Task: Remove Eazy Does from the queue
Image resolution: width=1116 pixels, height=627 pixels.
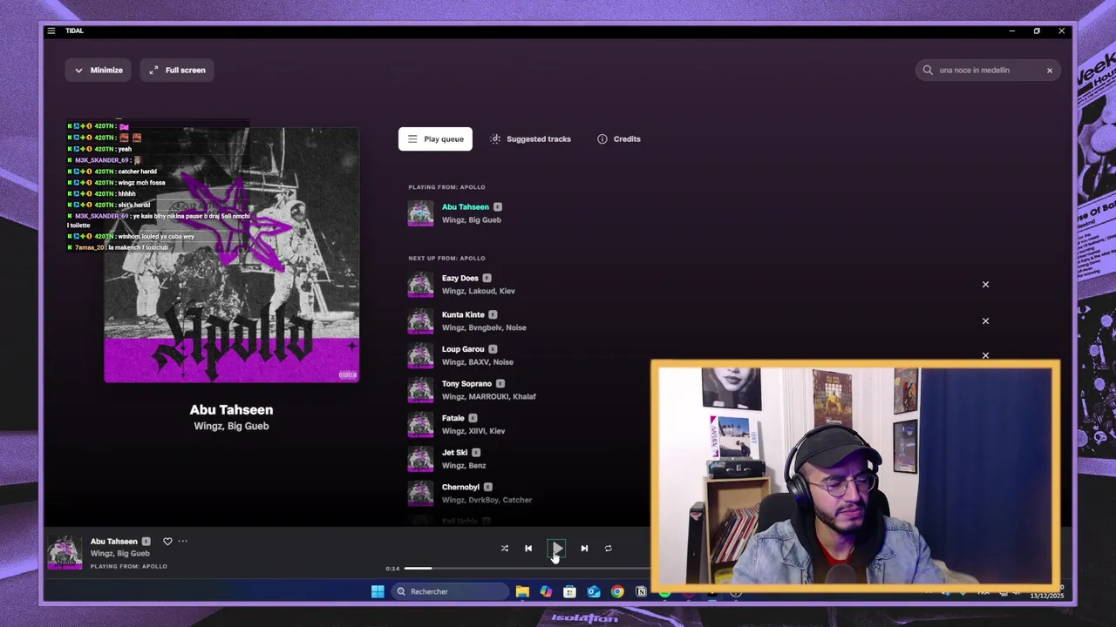Action: [x=986, y=285]
